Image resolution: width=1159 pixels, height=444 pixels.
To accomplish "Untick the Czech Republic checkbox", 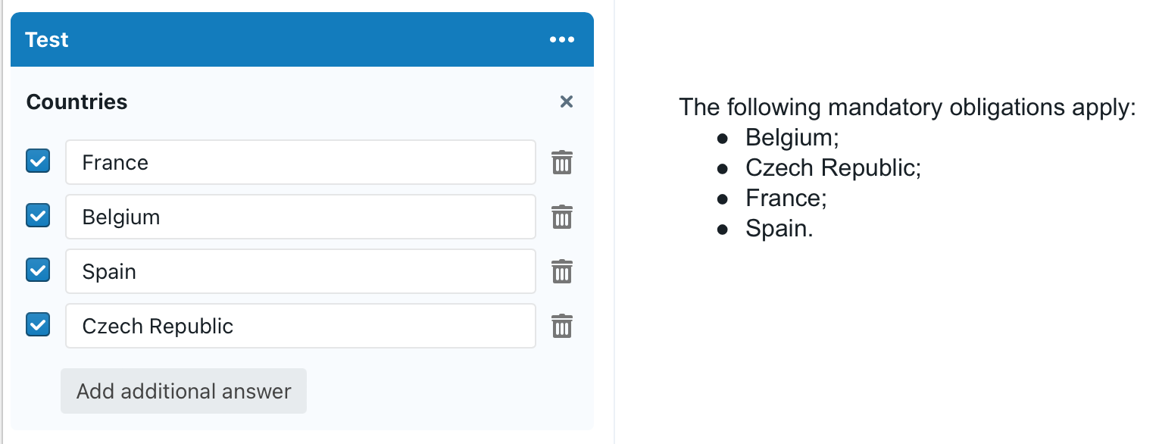I will (x=38, y=325).
